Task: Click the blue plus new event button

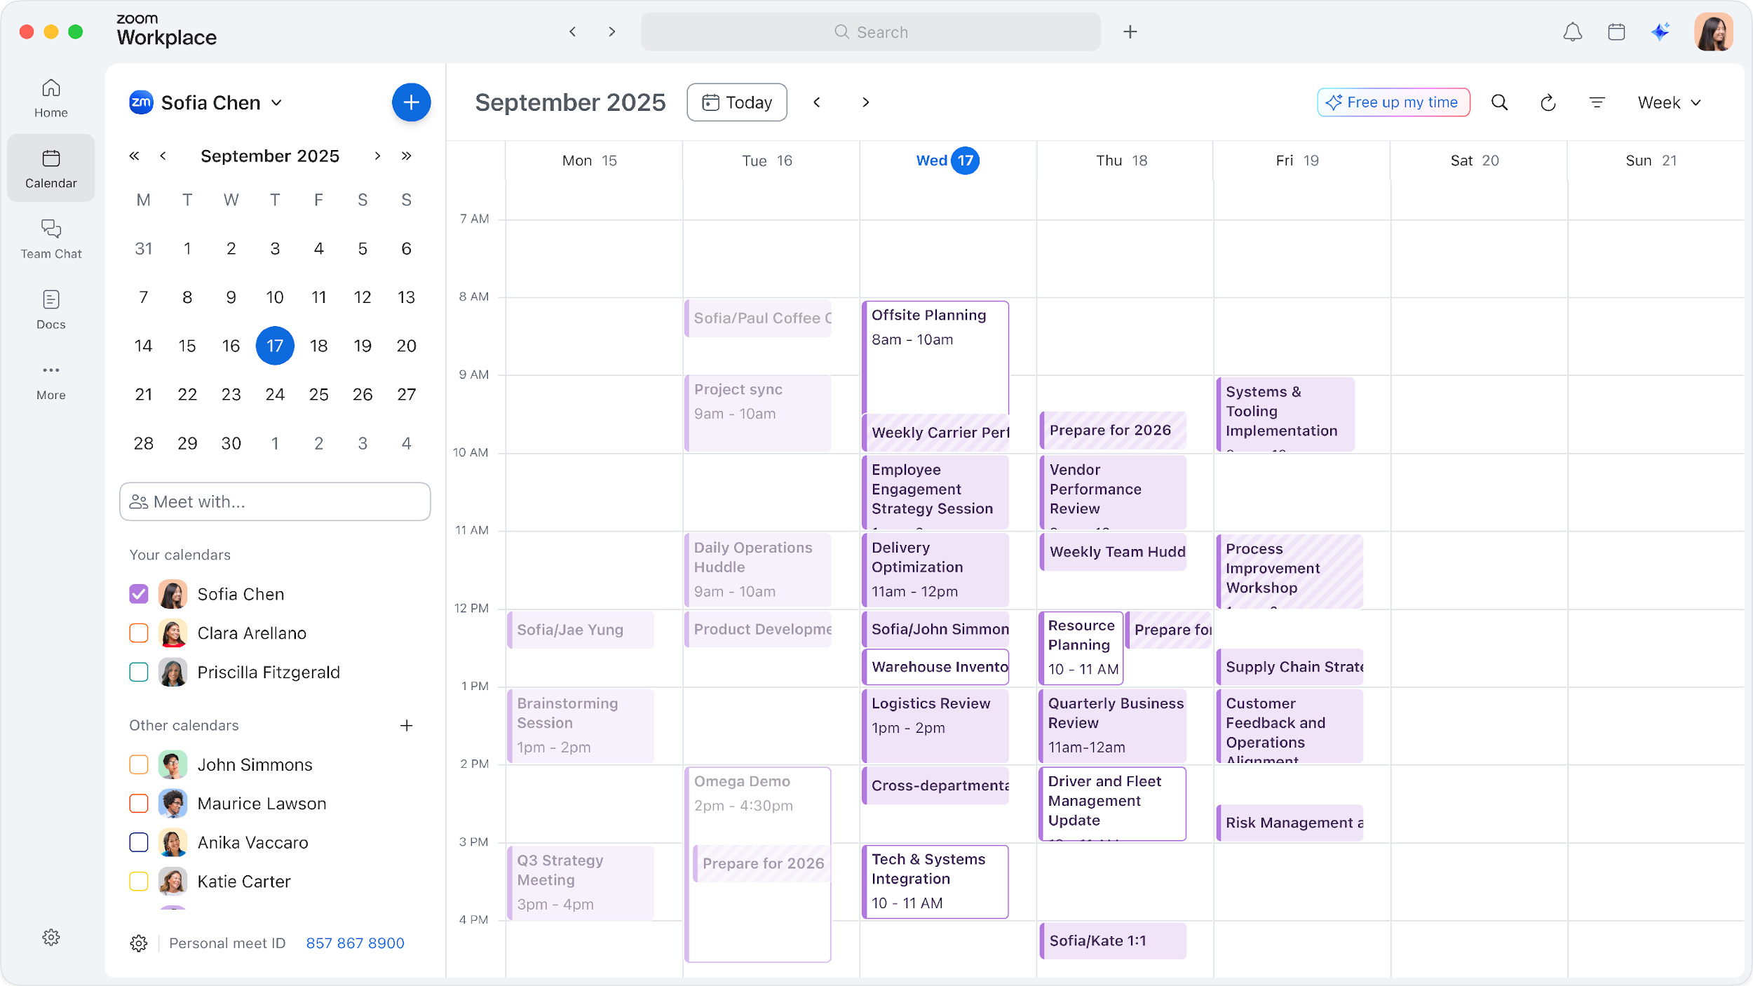Action: 411,102
